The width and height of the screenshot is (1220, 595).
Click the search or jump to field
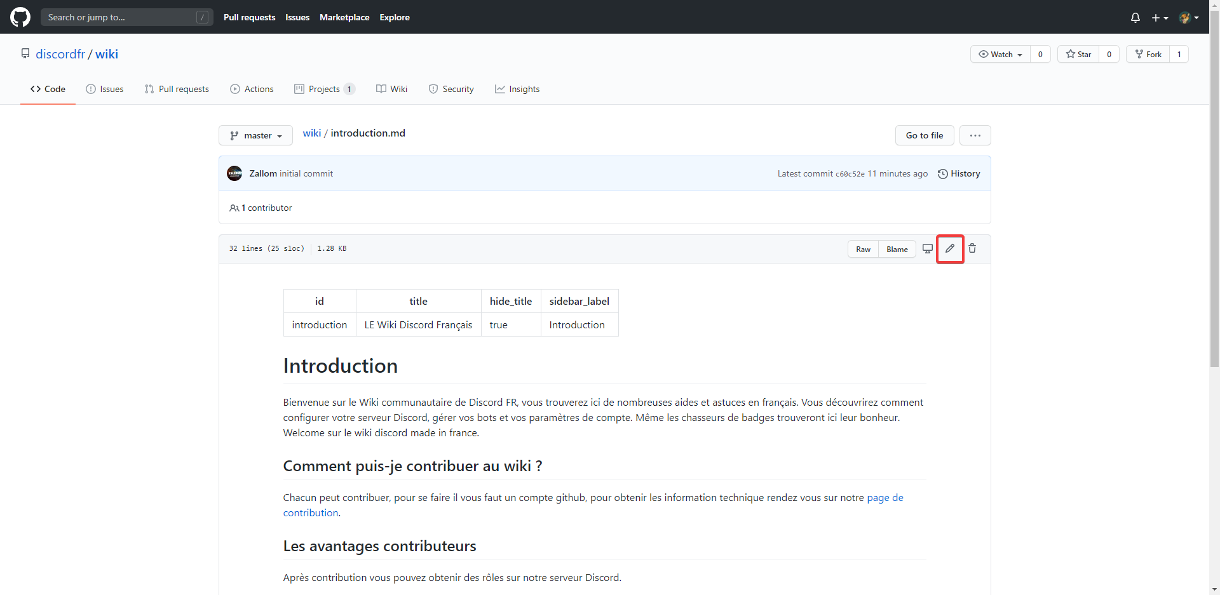point(126,17)
